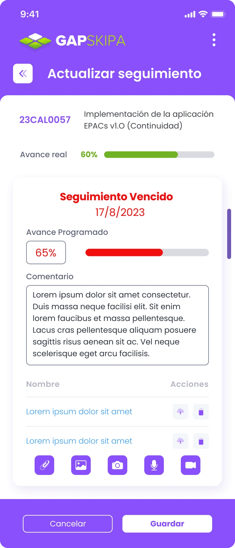Click the GAPSKIPA logo

coord(72,41)
